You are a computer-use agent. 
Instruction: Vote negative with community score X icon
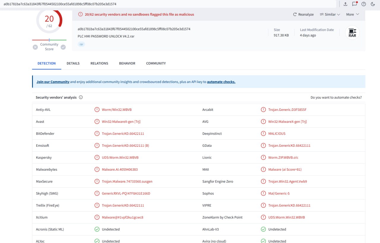[35, 47]
